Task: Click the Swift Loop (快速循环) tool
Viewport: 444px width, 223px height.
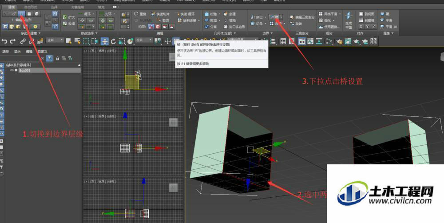Action: (186, 14)
